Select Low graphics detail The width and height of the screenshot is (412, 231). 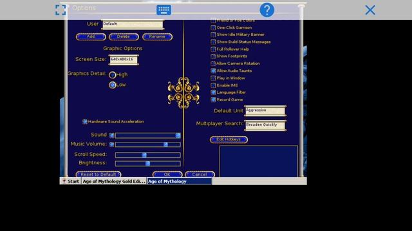(x=113, y=85)
